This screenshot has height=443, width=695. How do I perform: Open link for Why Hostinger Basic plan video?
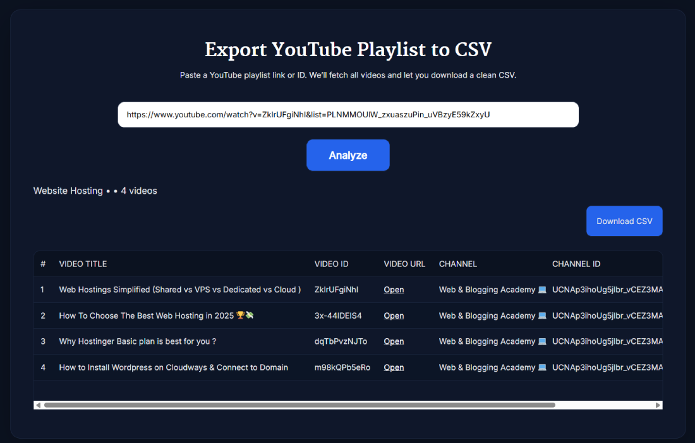click(394, 341)
